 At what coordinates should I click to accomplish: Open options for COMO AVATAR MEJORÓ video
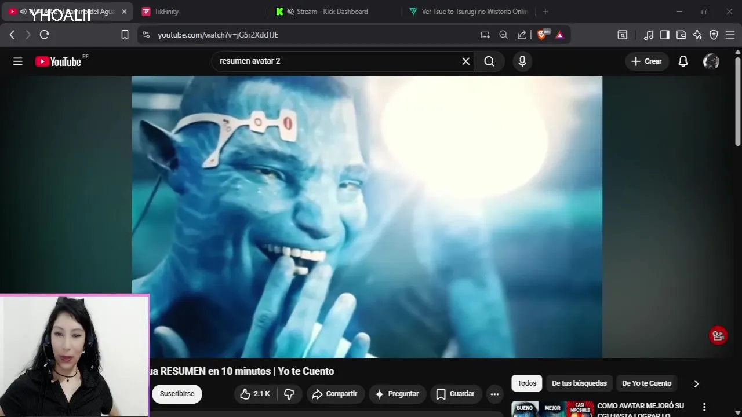coord(704,407)
